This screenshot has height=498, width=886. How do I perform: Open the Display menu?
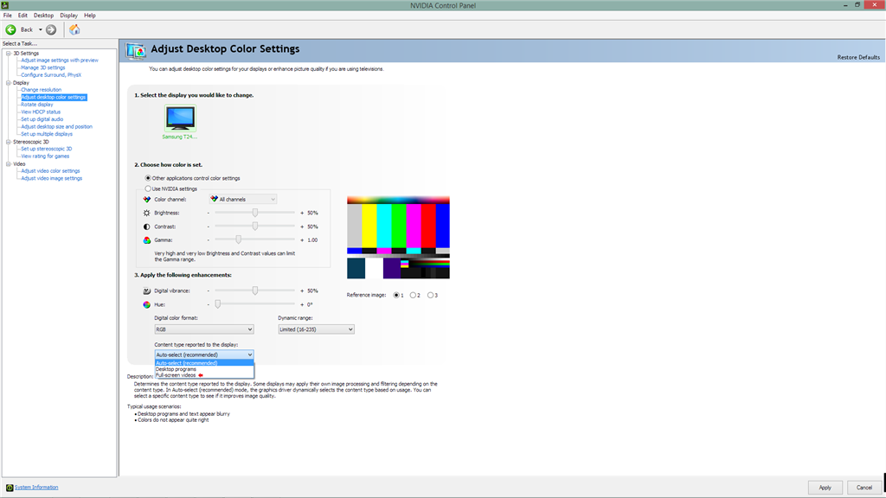[x=69, y=16]
